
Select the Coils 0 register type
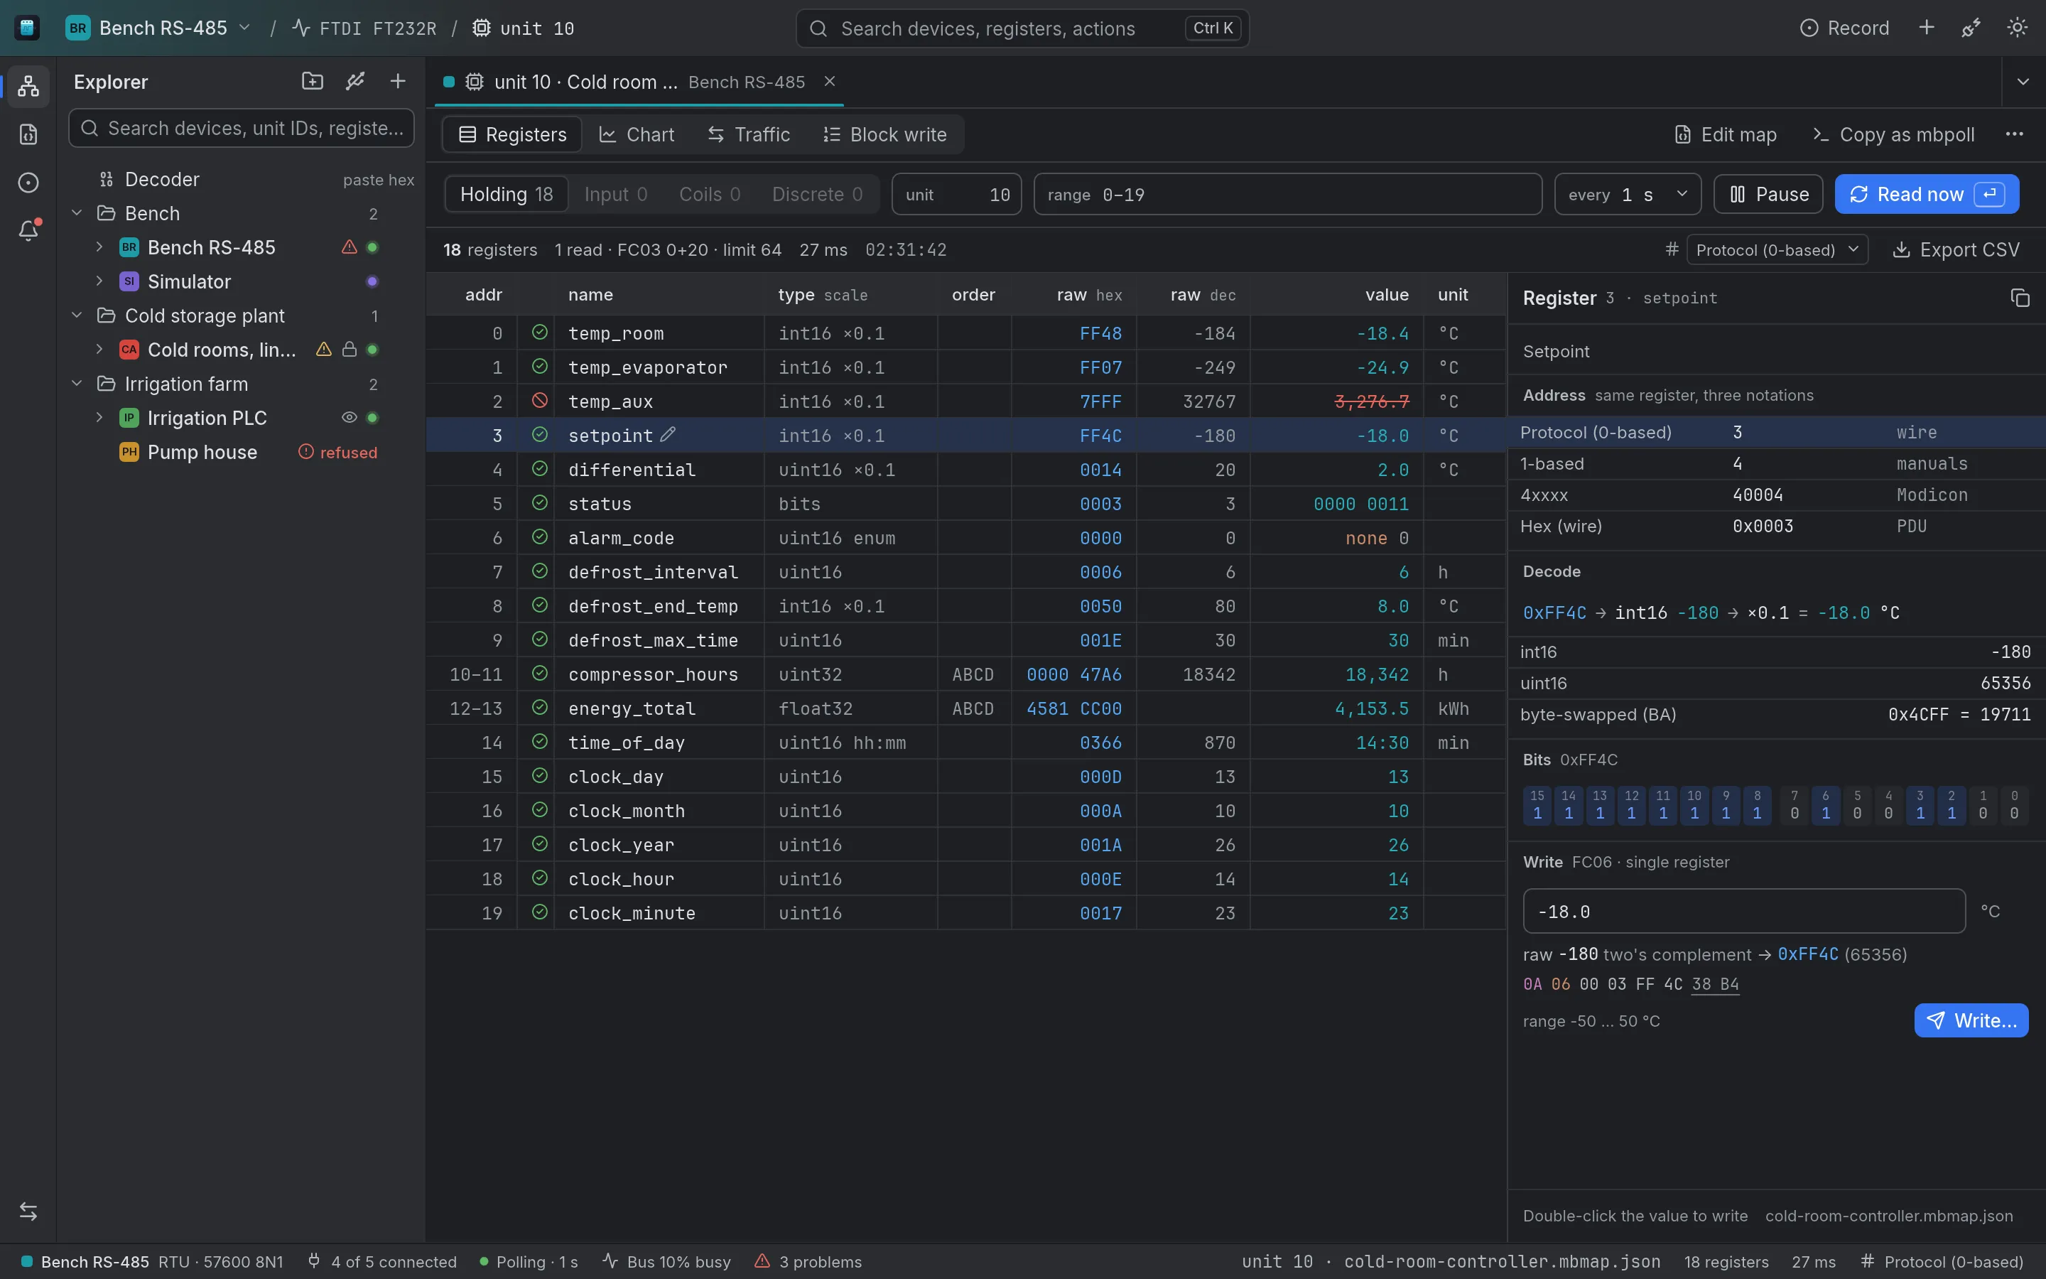(x=709, y=195)
